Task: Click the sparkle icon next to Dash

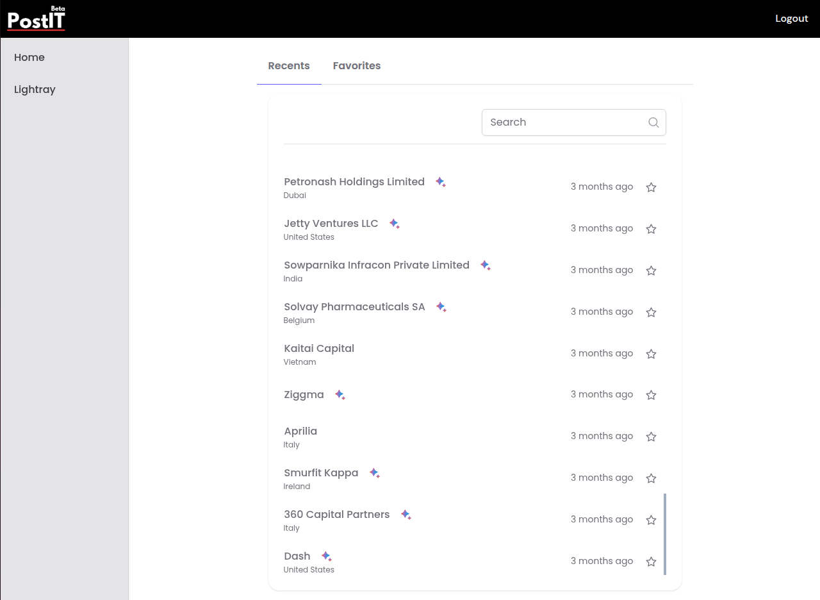Action: pos(326,556)
